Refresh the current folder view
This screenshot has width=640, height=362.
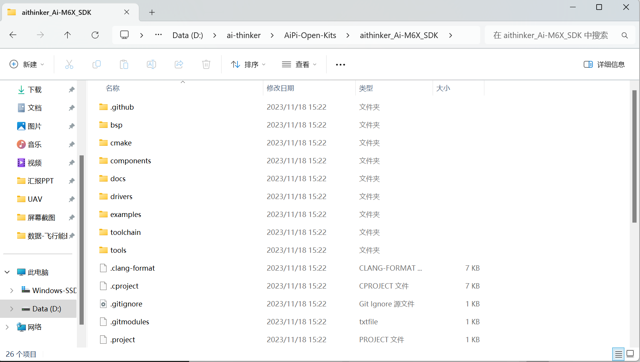click(x=95, y=35)
